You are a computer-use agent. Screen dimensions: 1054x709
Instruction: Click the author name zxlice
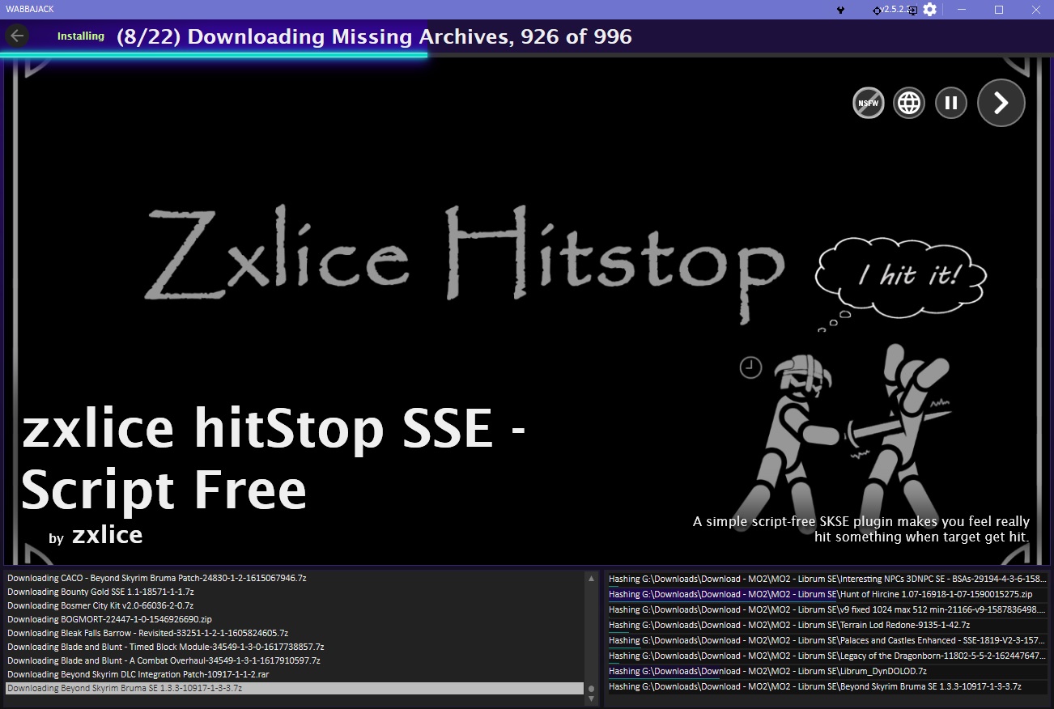[x=107, y=535]
